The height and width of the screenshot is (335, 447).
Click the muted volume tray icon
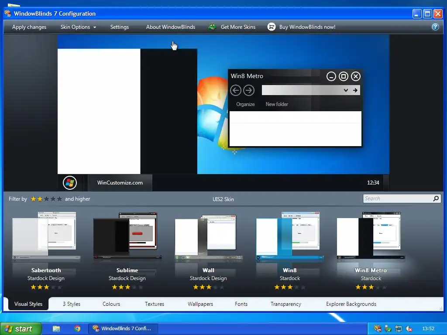pyautogui.click(x=409, y=328)
